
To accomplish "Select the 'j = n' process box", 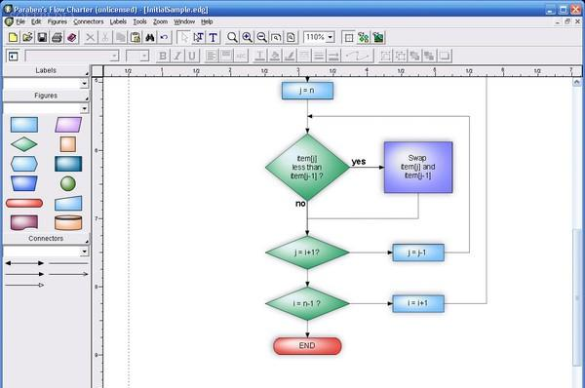I will (x=307, y=91).
